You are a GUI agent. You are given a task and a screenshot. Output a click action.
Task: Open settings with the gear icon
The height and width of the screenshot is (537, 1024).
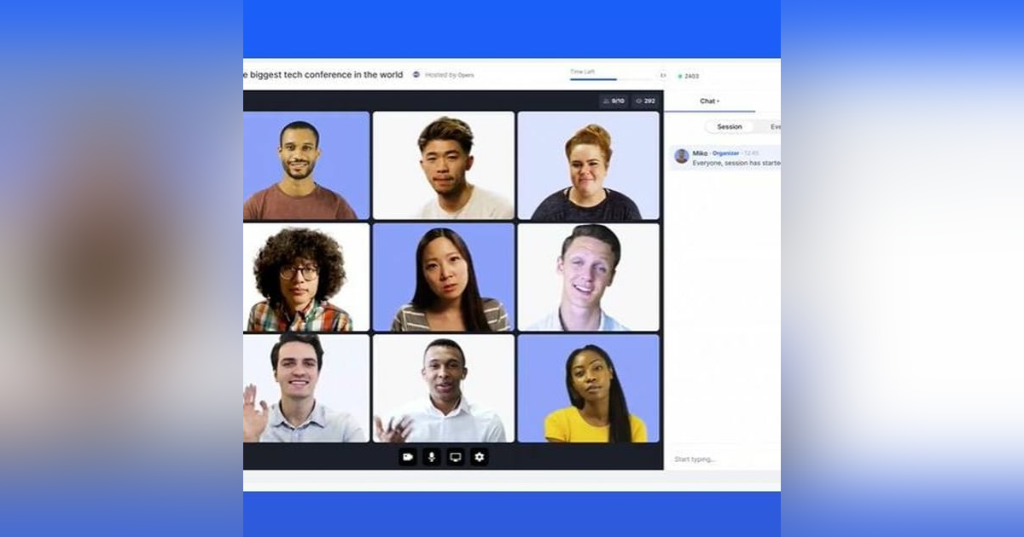pyautogui.click(x=480, y=458)
